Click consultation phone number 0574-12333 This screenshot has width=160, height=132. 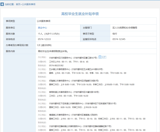44,39
